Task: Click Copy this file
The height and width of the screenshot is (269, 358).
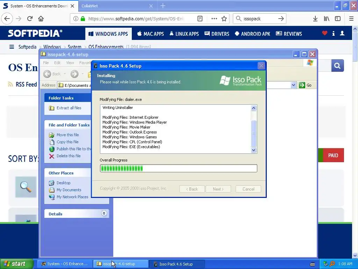Action: (67, 142)
